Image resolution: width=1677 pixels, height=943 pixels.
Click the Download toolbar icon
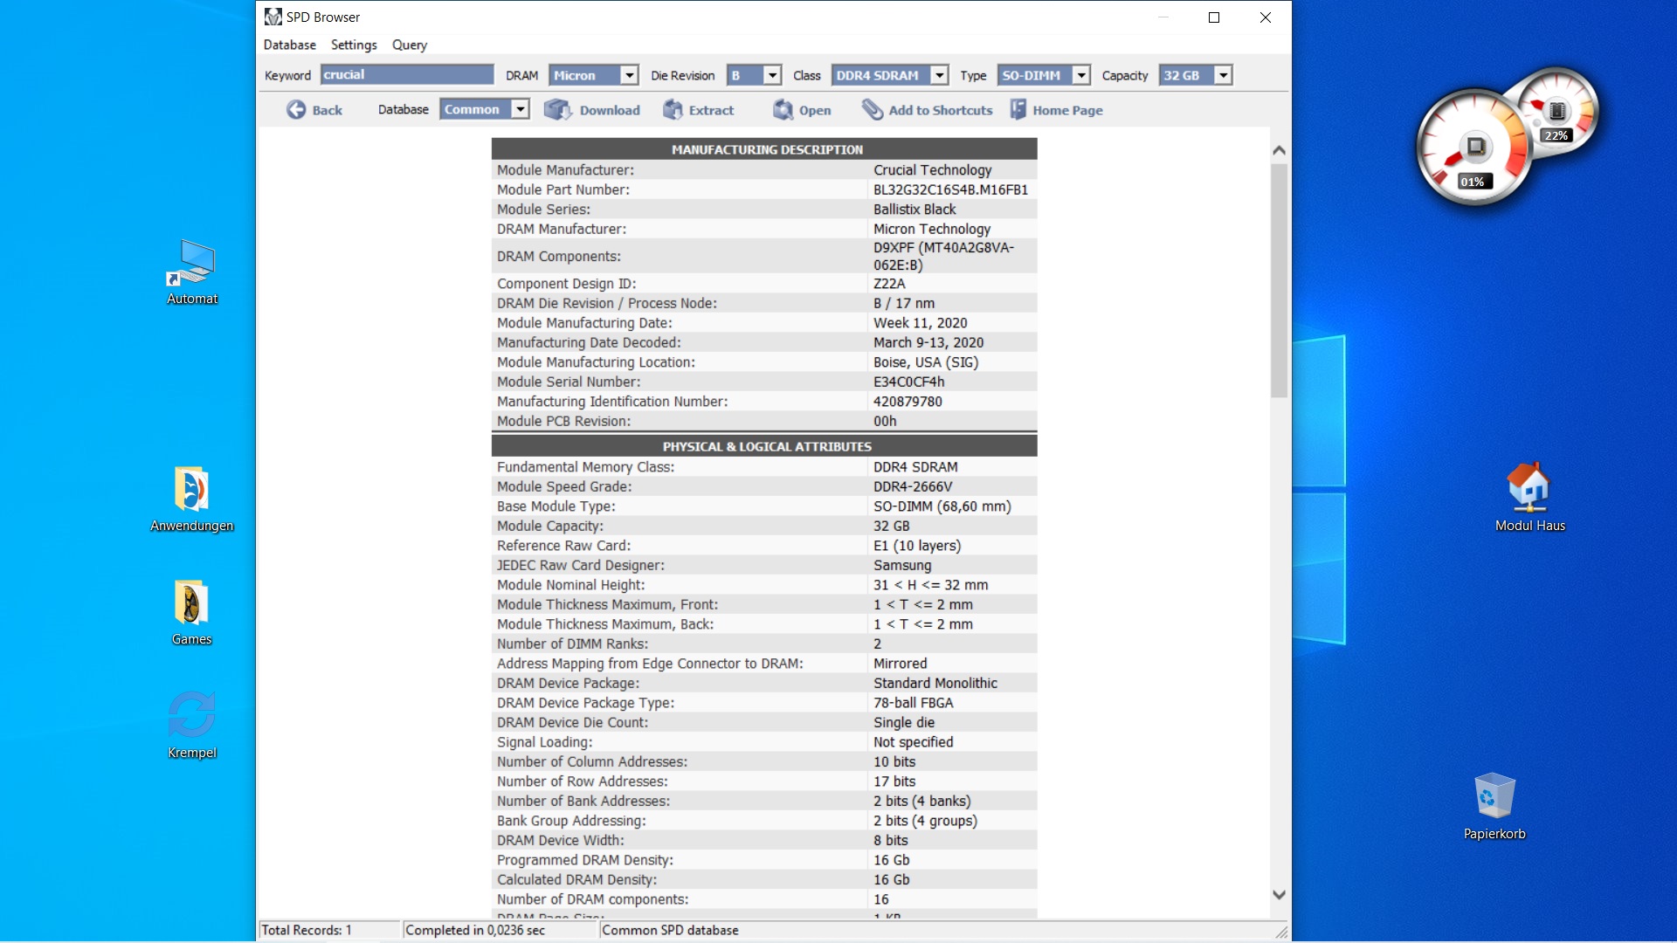[x=557, y=110]
